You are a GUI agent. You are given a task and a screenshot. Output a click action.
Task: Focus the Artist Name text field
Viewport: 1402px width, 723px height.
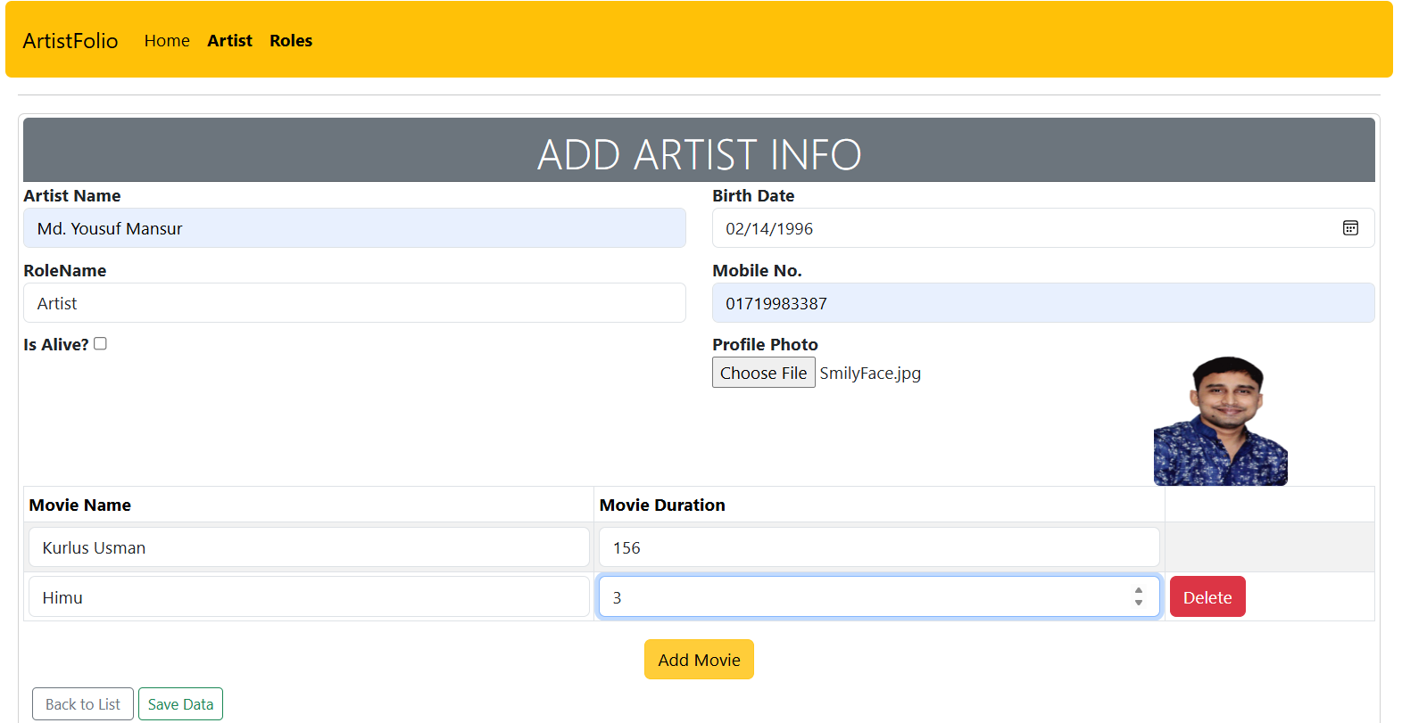click(354, 228)
